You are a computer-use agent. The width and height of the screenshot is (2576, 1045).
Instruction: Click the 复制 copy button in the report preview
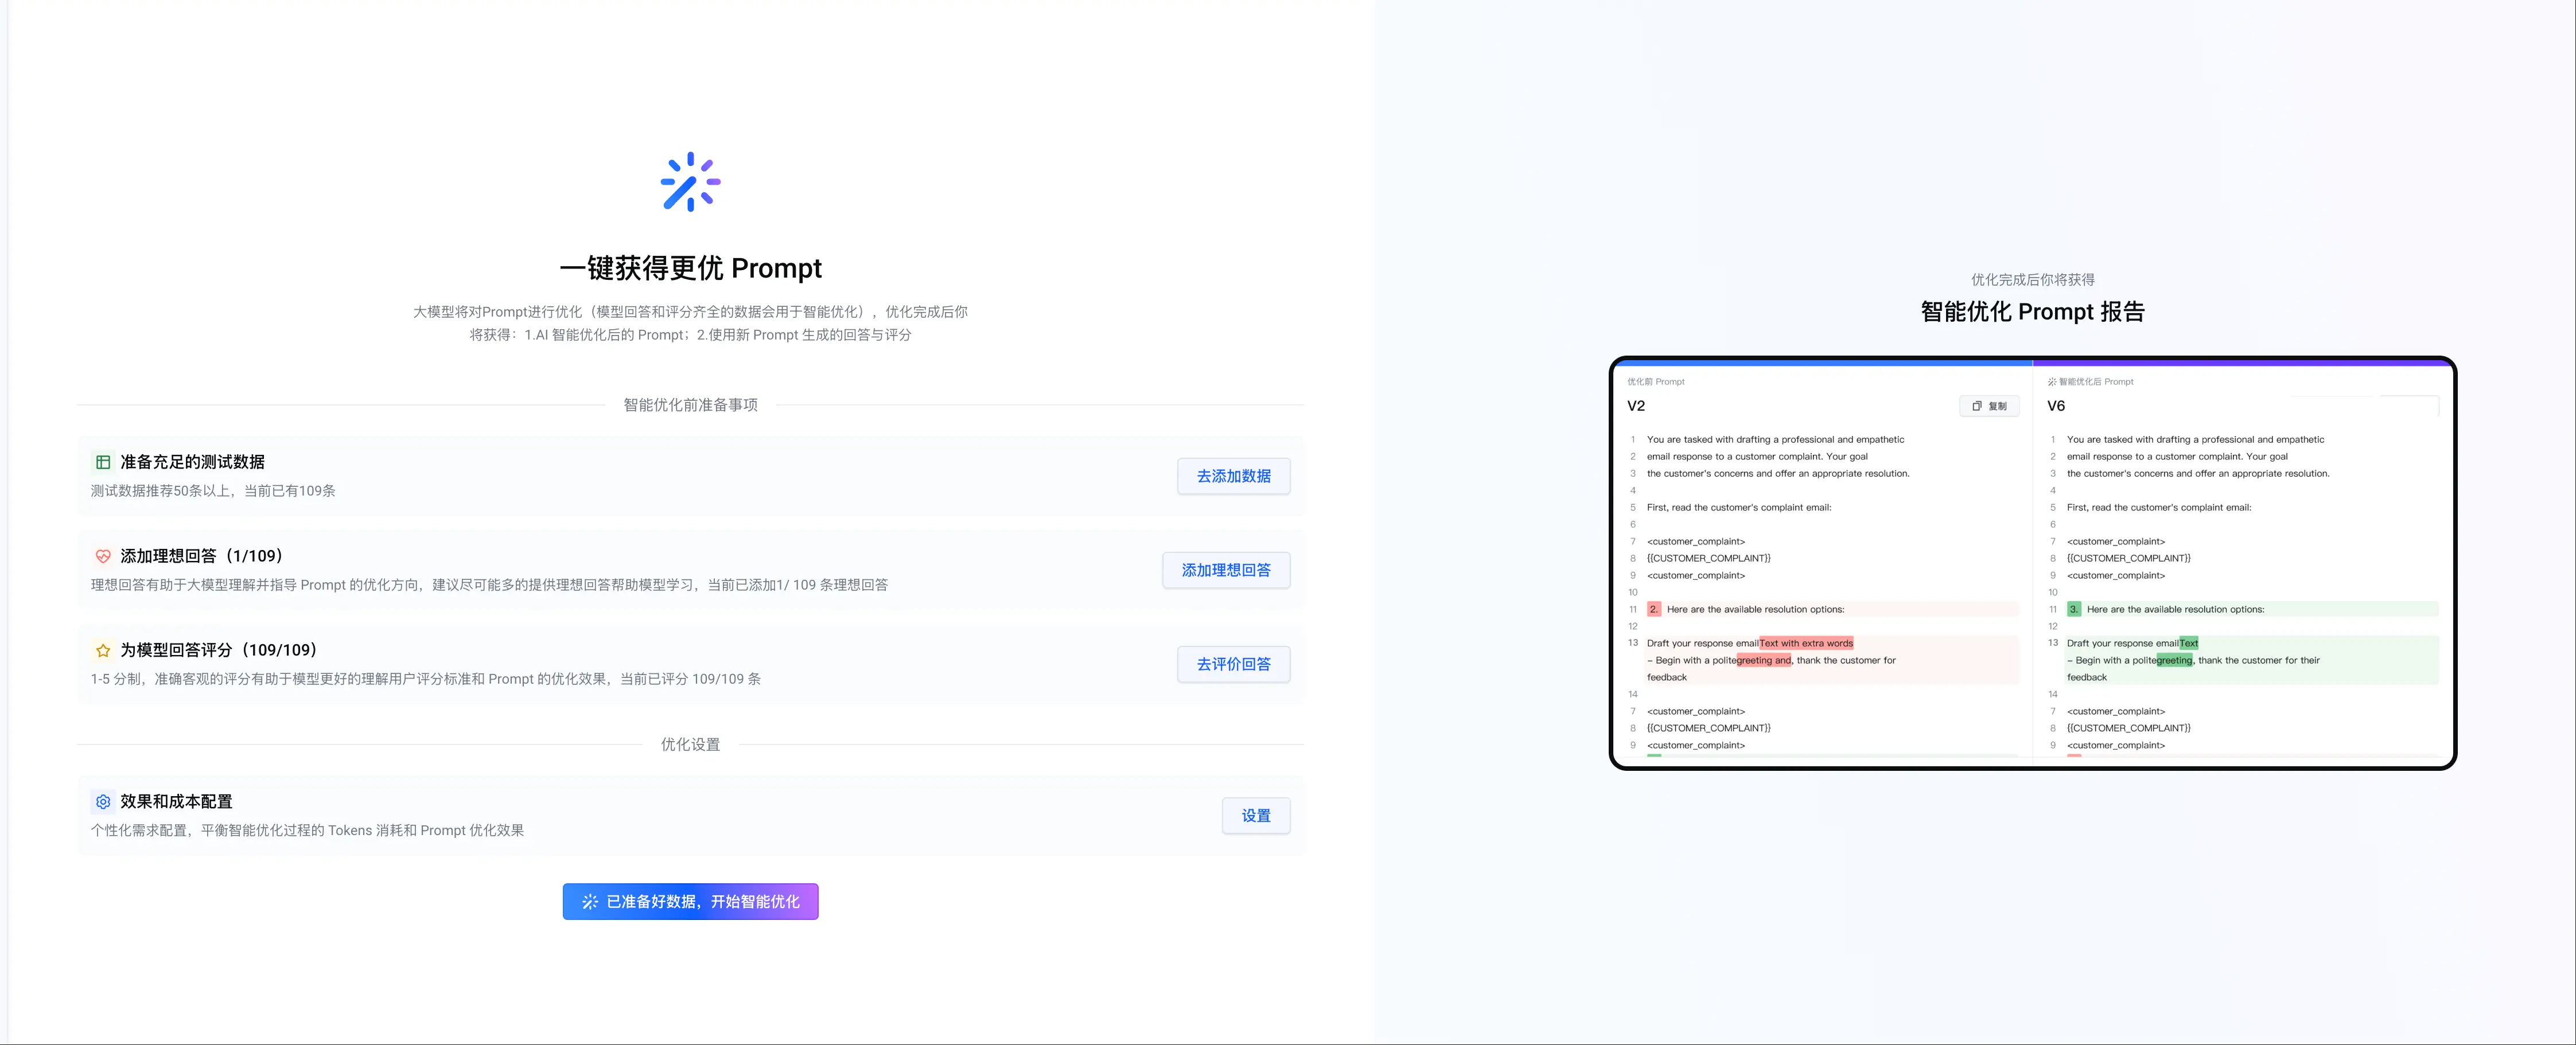pos(1989,406)
